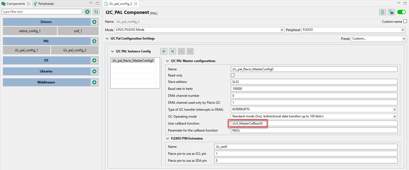Viewport: 409px width, 170px height.
Task: Click the sort components arrows icon
Action: [96, 12]
